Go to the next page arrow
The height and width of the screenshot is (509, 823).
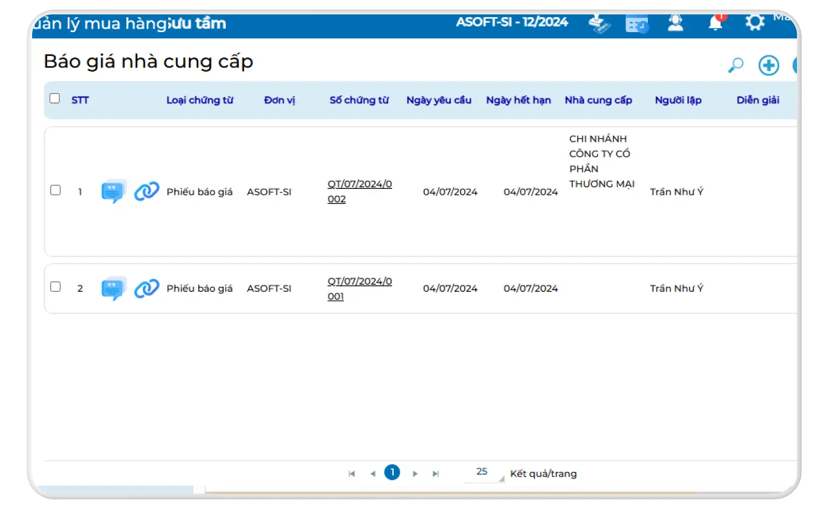(x=415, y=474)
